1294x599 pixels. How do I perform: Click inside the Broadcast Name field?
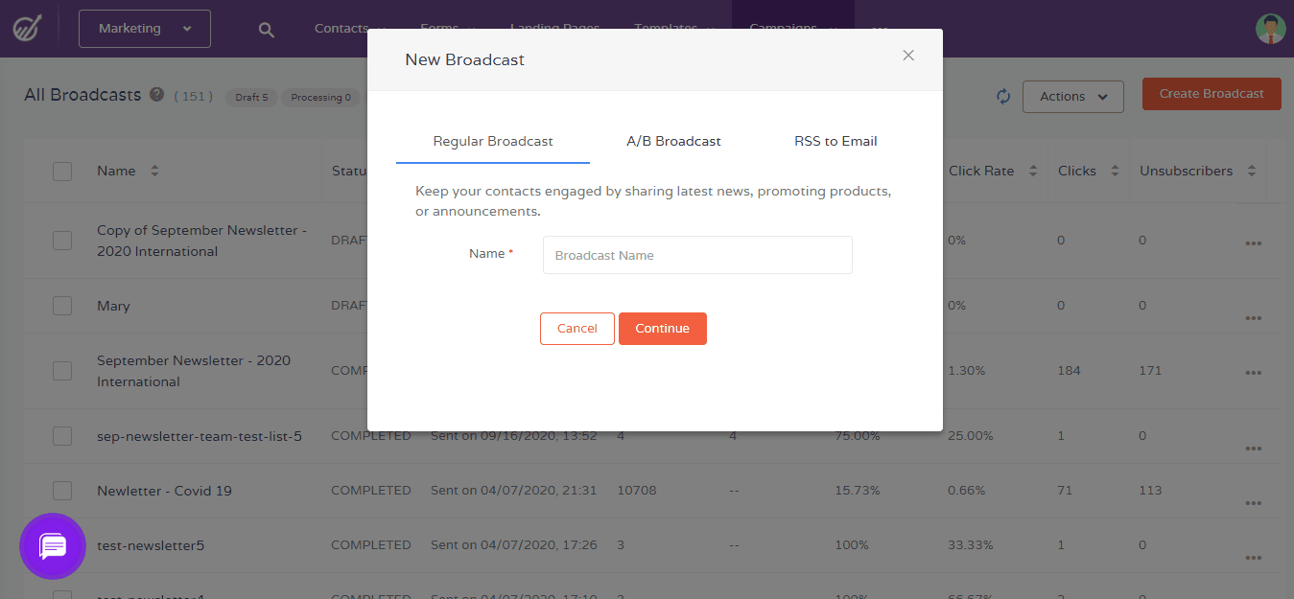pyautogui.click(x=696, y=254)
